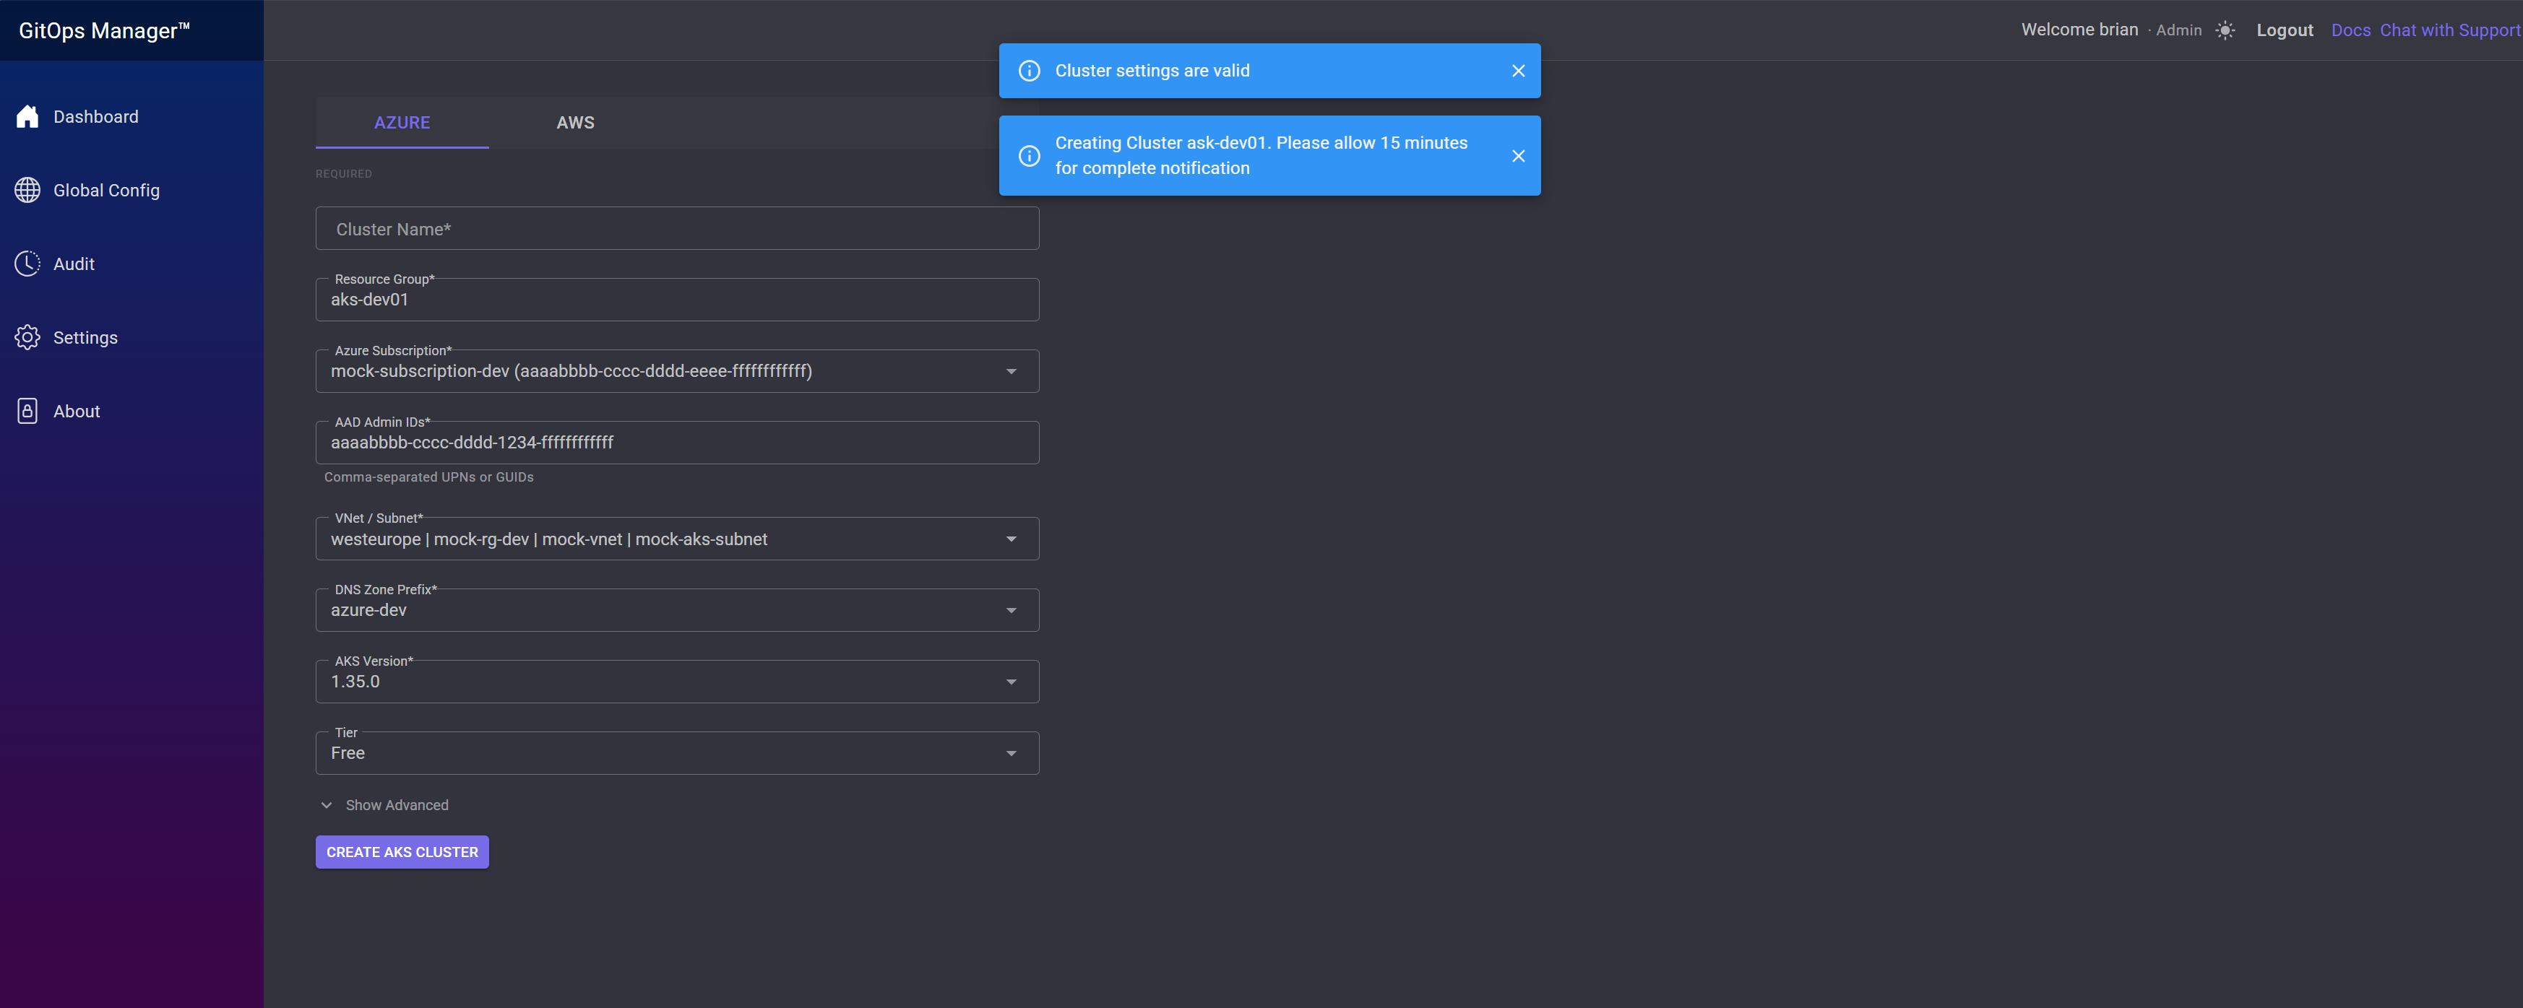Switch to the AZURE tab
2523x1008 pixels.
[x=402, y=122]
